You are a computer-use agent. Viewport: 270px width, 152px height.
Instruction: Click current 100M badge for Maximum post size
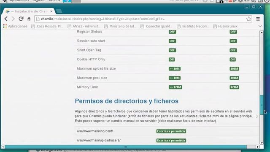pyautogui.click(x=234, y=78)
